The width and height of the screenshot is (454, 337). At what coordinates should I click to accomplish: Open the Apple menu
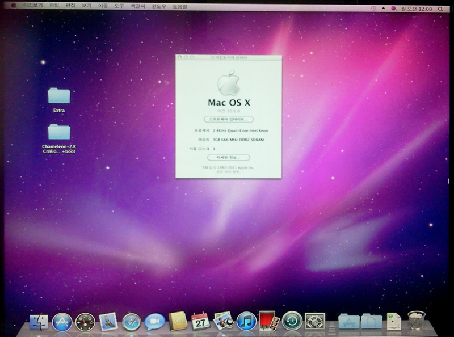(13, 6)
